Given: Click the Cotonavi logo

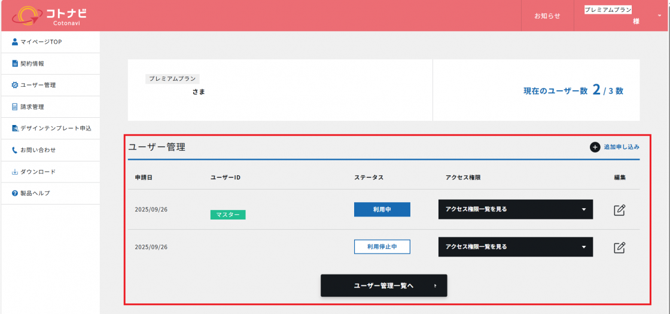Looking at the screenshot, I should [49, 16].
